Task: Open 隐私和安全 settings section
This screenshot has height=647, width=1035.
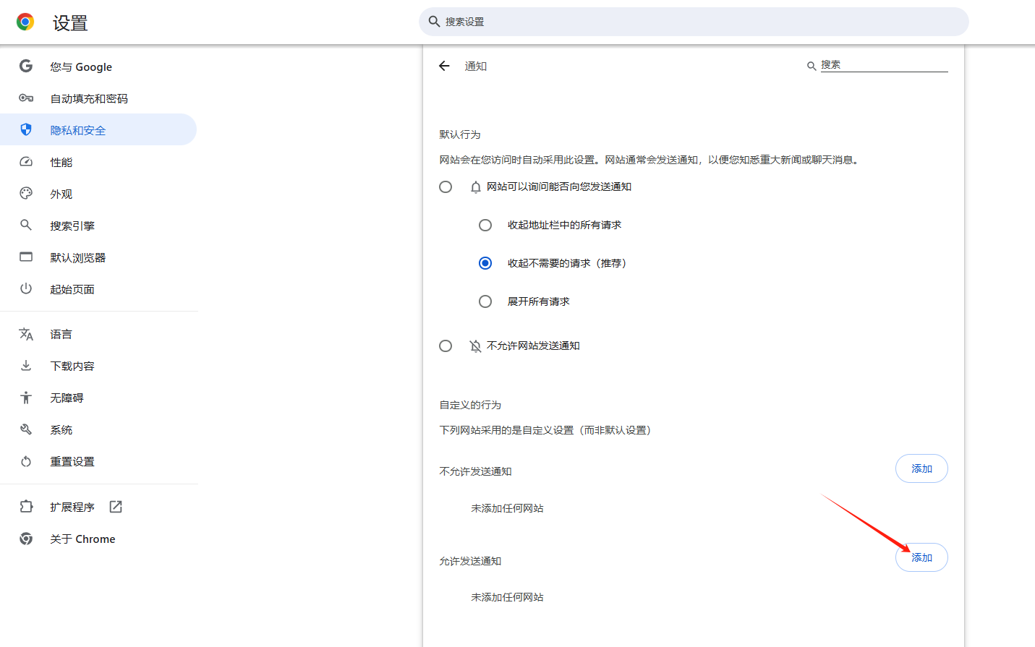Action: [x=98, y=130]
